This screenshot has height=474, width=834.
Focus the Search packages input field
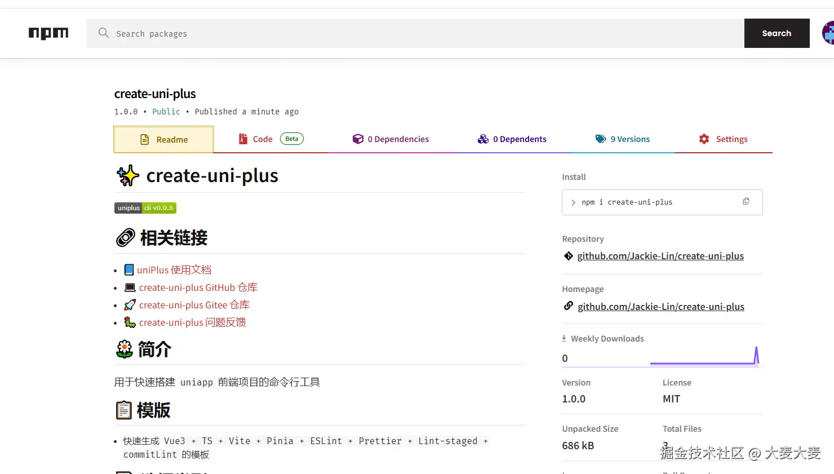coord(415,33)
